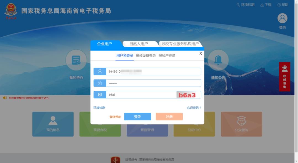Click 忘记密码 link
The width and height of the screenshot is (298, 163).
click(194, 108)
